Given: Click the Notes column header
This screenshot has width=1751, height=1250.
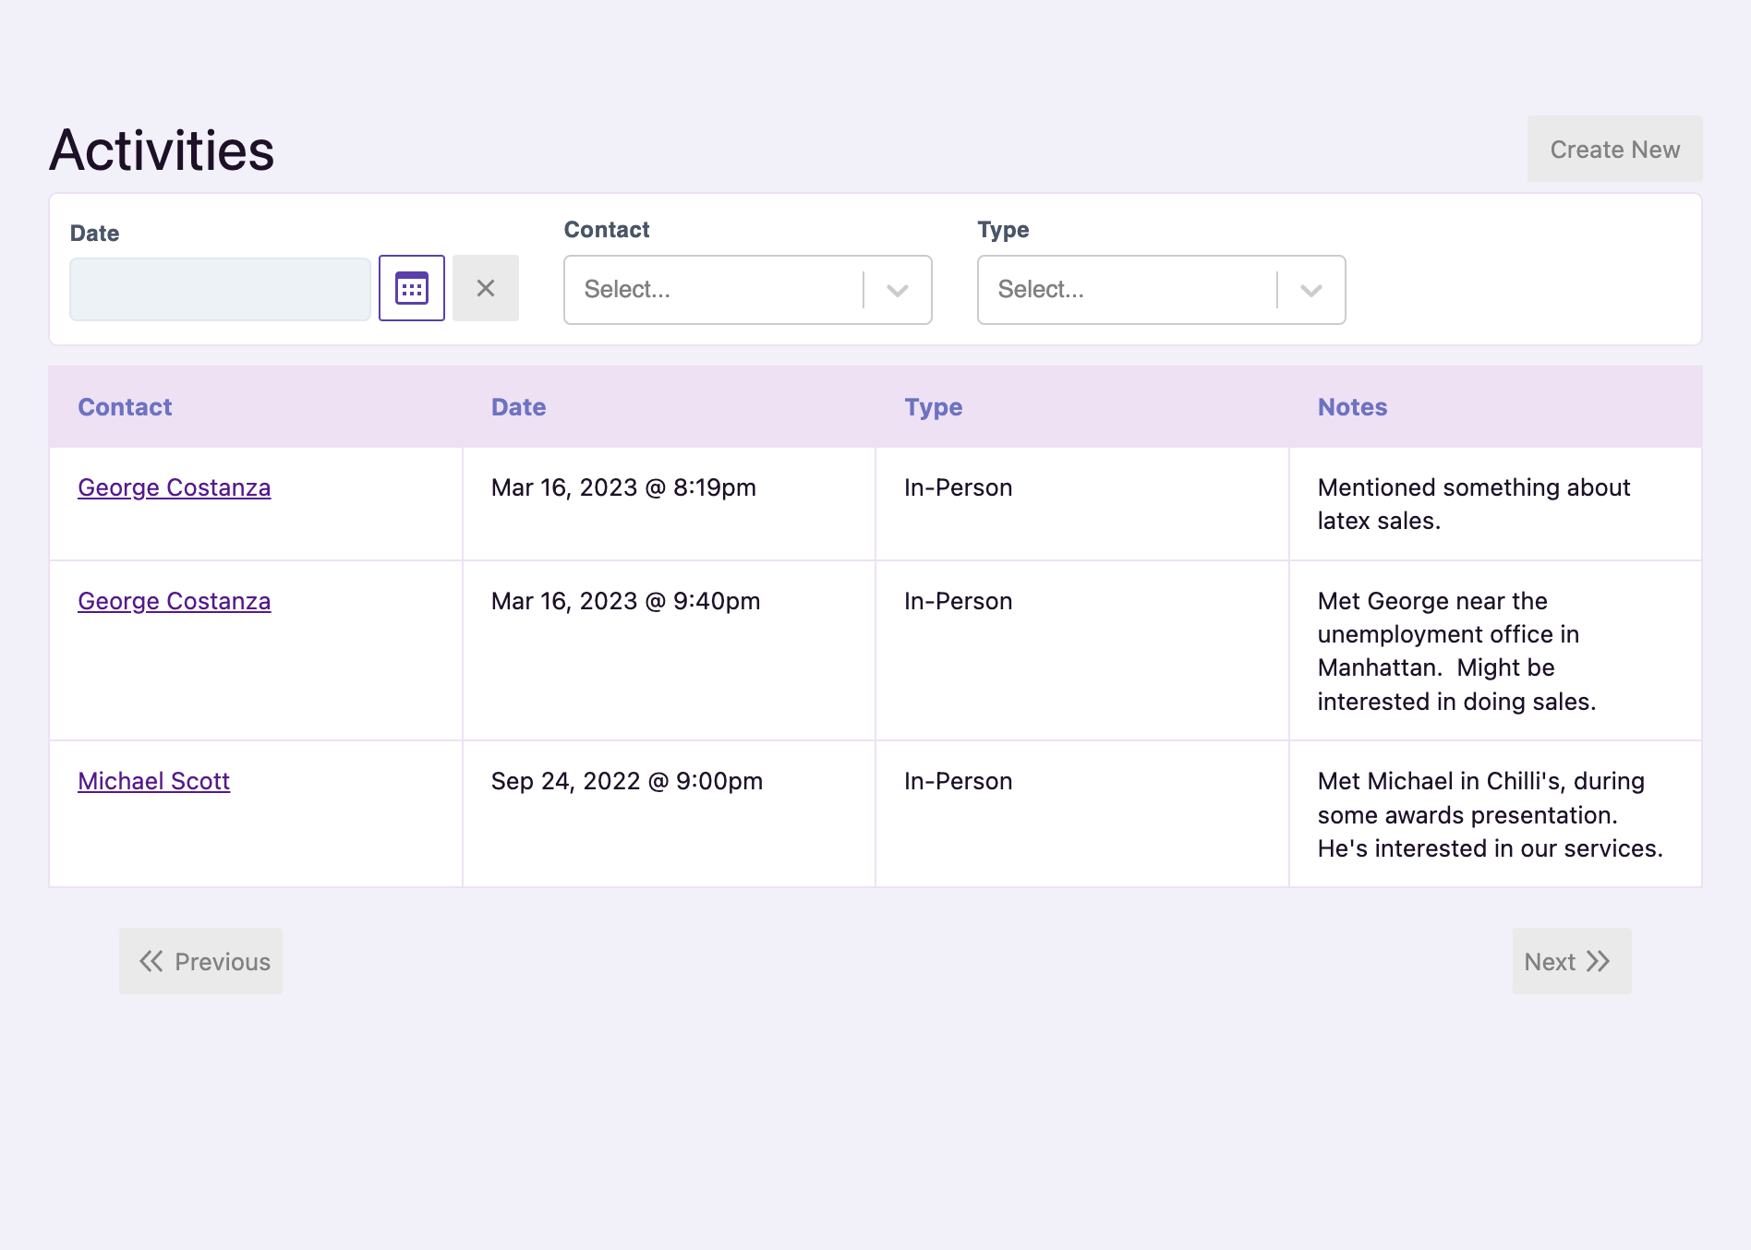Looking at the screenshot, I should pos(1352,407).
